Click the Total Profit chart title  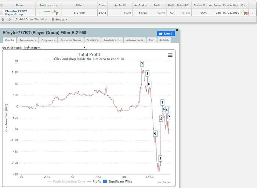pyautogui.click(x=89, y=54)
